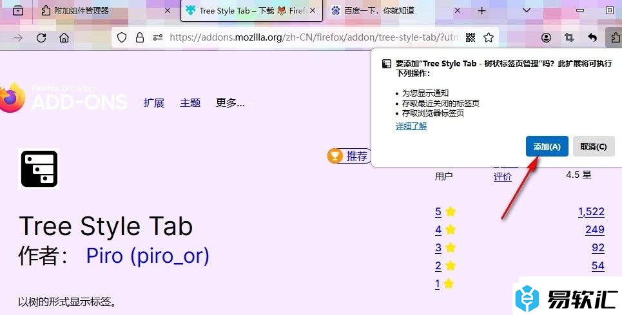Click the Firefox Add-ons logo
The image size is (622, 315).
tap(63, 97)
